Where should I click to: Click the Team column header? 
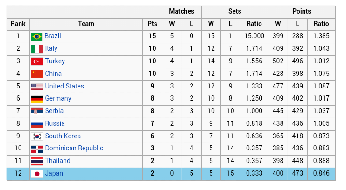pyautogui.click(x=86, y=24)
